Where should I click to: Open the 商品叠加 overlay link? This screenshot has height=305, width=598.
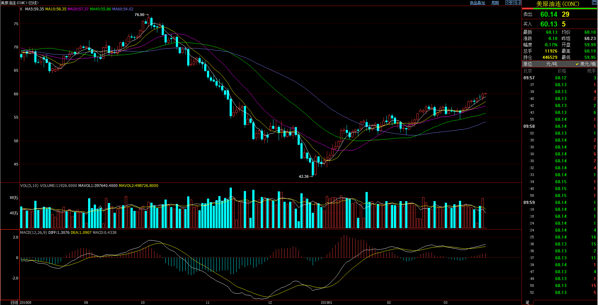478,3
